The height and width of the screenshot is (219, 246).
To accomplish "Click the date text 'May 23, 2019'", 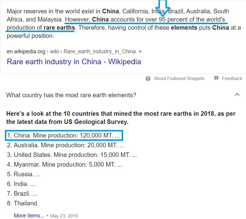I will (64, 216).
